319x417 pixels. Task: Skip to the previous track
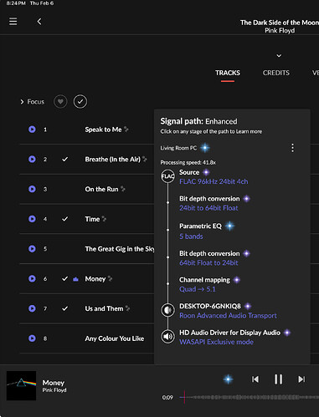pos(255,379)
